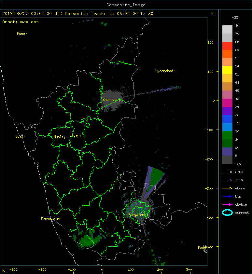Select the Gadag city label
The image size is (252, 274).
[x=76, y=135]
